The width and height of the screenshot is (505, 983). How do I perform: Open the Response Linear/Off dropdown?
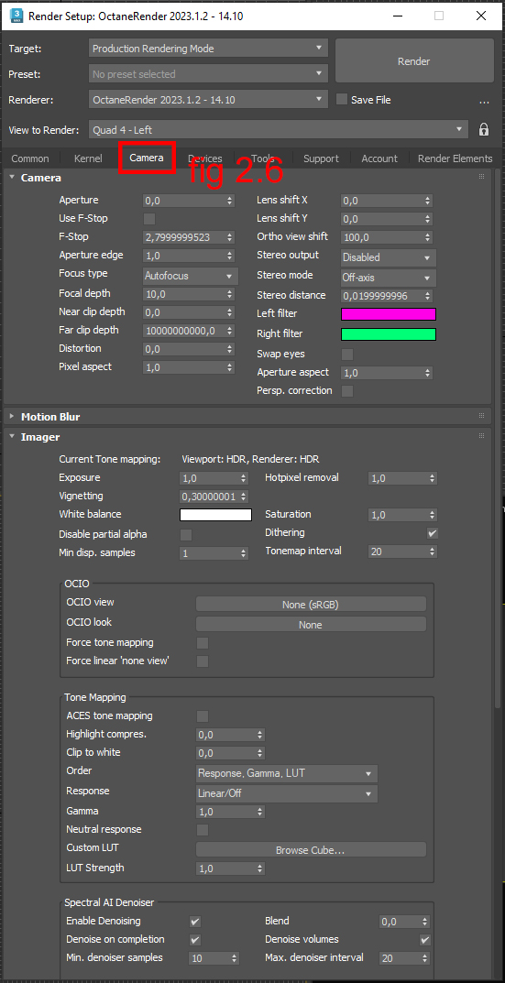[x=287, y=793]
